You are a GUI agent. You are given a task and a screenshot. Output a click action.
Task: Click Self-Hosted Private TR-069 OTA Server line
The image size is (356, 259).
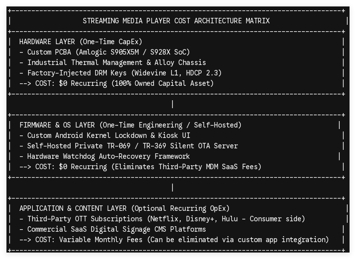click(x=129, y=146)
